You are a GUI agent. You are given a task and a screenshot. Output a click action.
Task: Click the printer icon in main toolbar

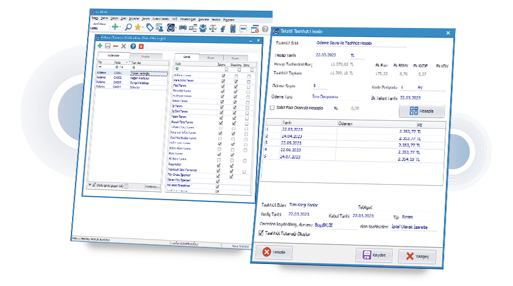point(183,28)
